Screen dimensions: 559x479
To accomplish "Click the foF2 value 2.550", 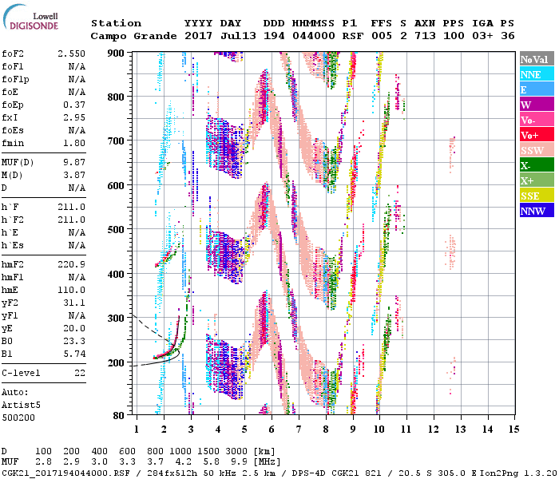I will click(69, 53).
